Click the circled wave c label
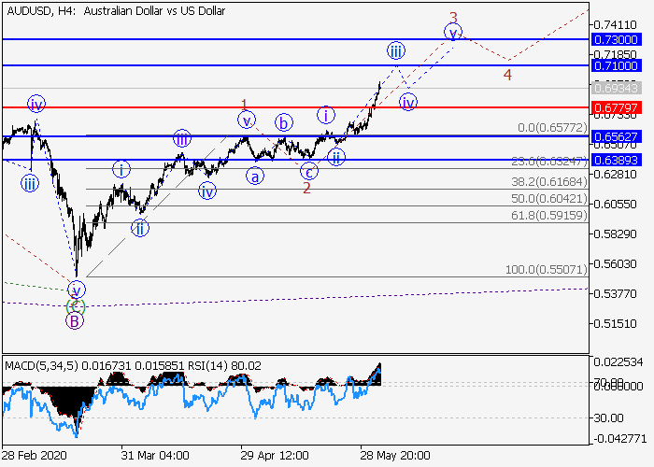This screenshot has height=467, width=654. [308, 172]
